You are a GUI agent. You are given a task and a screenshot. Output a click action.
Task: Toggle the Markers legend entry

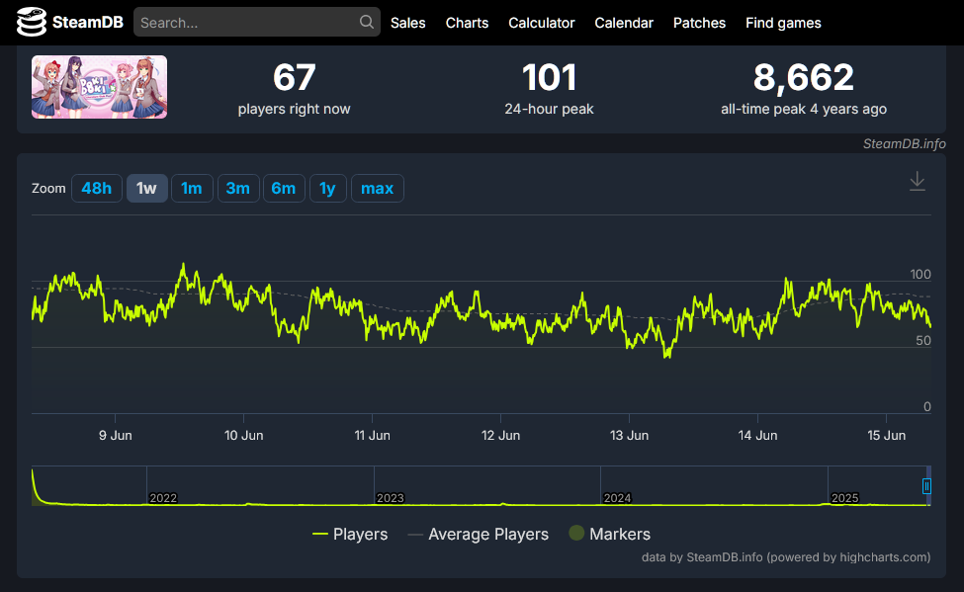(x=609, y=534)
